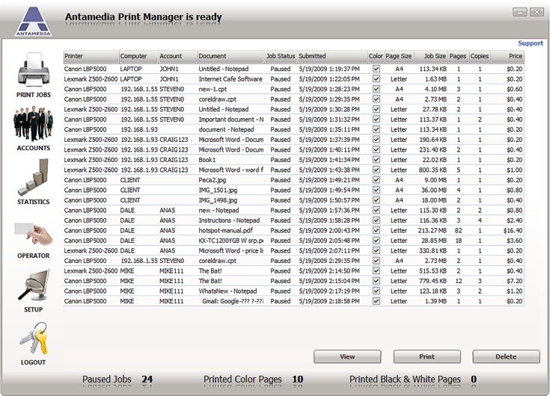Sort by the Price column header
This screenshot has width=550, height=396.
point(507,56)
